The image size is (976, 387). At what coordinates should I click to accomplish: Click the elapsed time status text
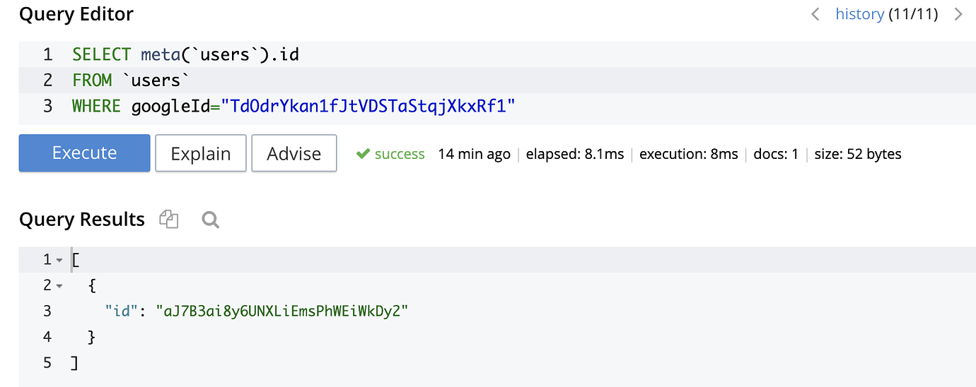coord(574,154)
